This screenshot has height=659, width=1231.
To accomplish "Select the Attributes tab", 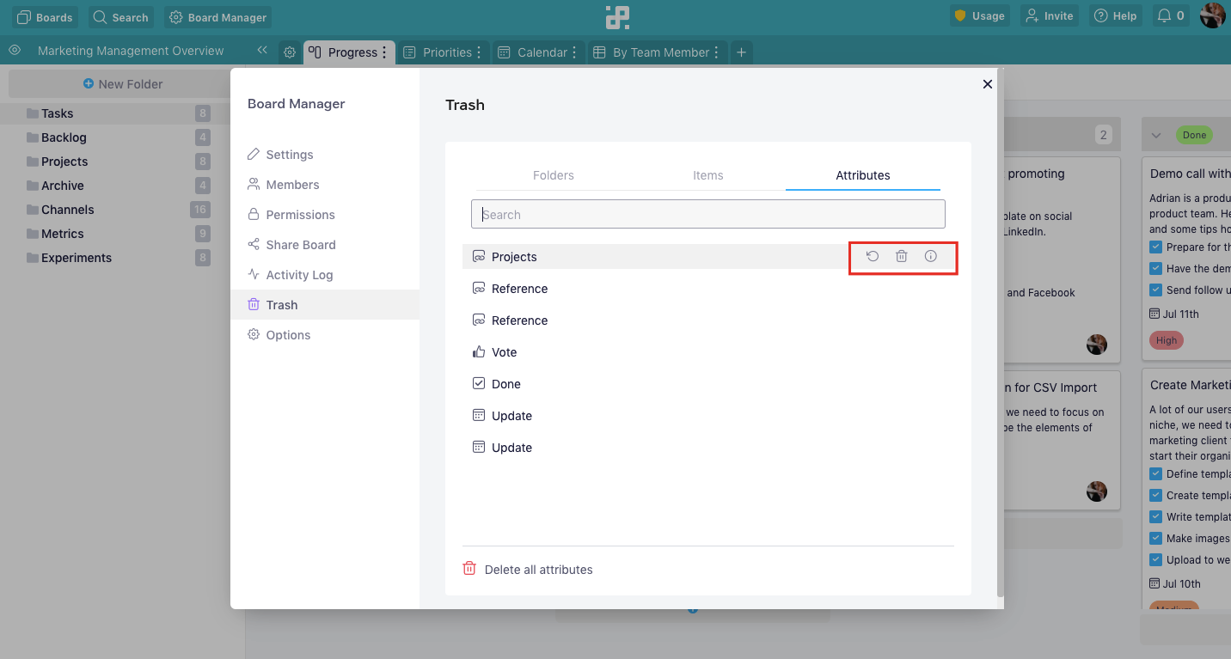I will [863, 175].
